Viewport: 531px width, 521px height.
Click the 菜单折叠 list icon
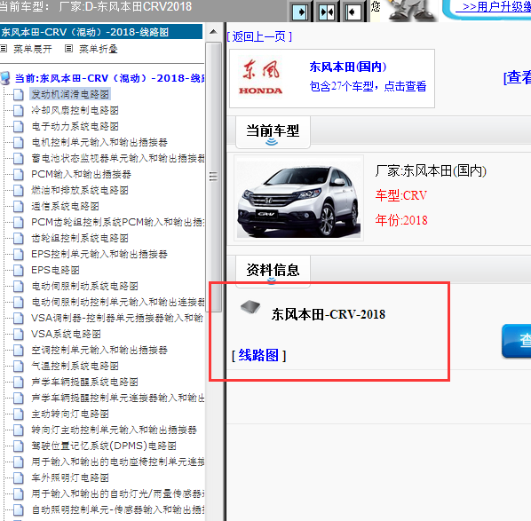click(68, 49)
